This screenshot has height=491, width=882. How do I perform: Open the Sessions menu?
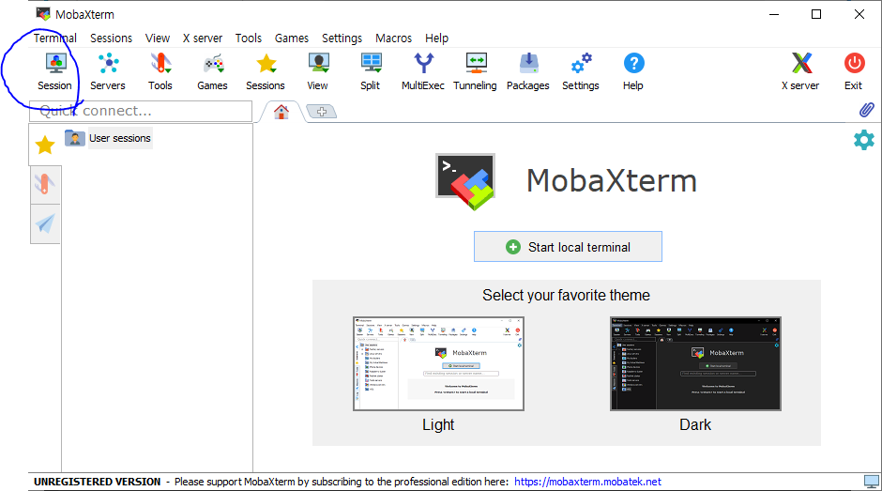tap(112, 38)
